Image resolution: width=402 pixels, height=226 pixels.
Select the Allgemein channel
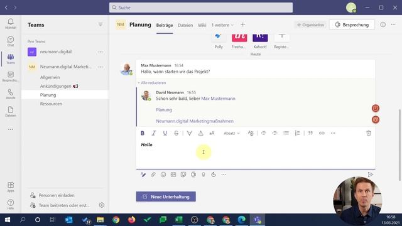pos(50,77)
